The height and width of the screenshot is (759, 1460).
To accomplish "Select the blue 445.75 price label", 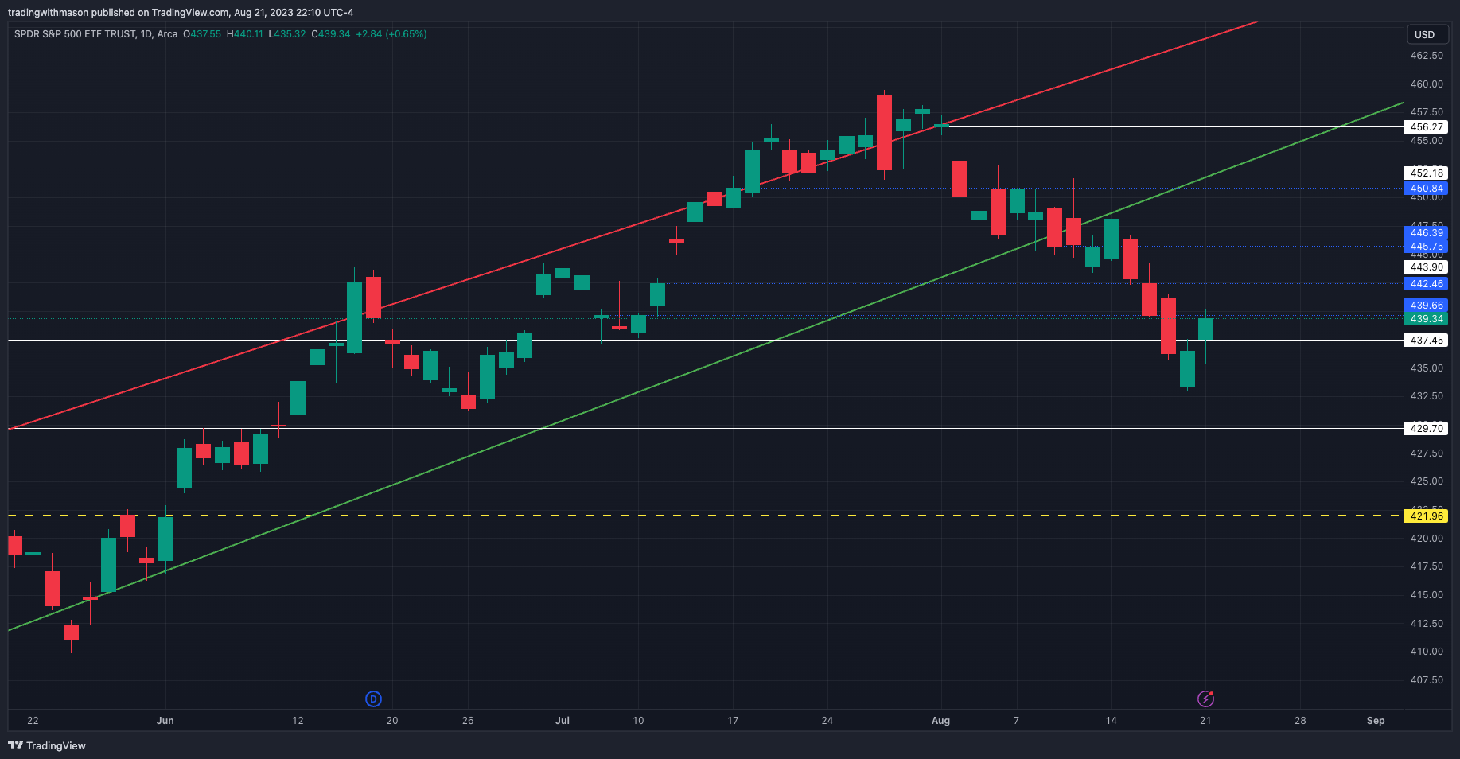I will (1427, 247).
